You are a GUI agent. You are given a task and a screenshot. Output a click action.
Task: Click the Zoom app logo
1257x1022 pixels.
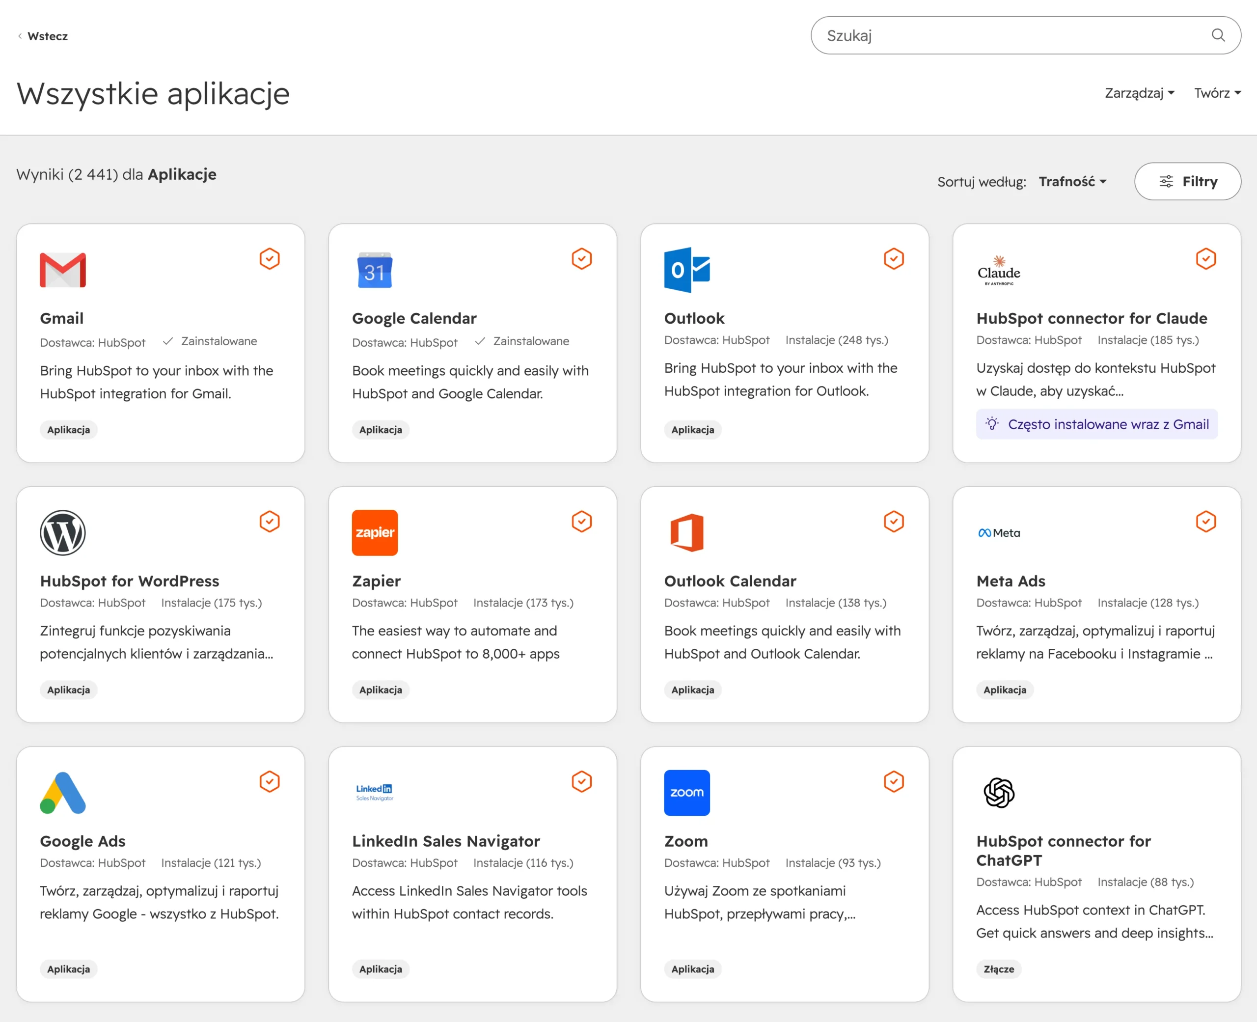coord(687,793)
